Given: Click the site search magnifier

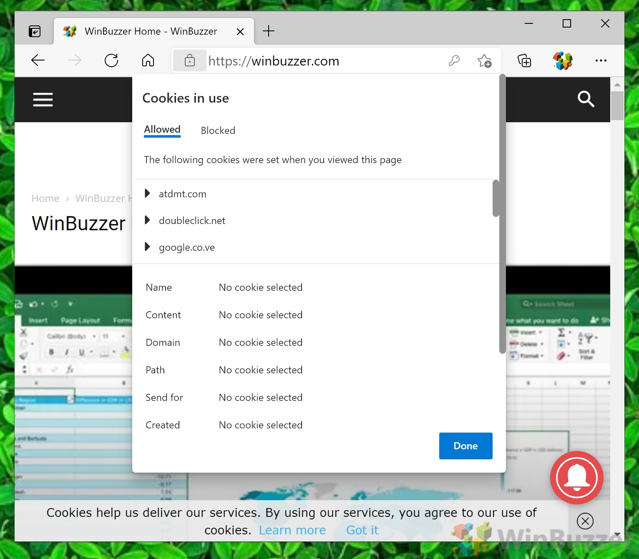Looking at the screenshot, I should pos(586,99).
